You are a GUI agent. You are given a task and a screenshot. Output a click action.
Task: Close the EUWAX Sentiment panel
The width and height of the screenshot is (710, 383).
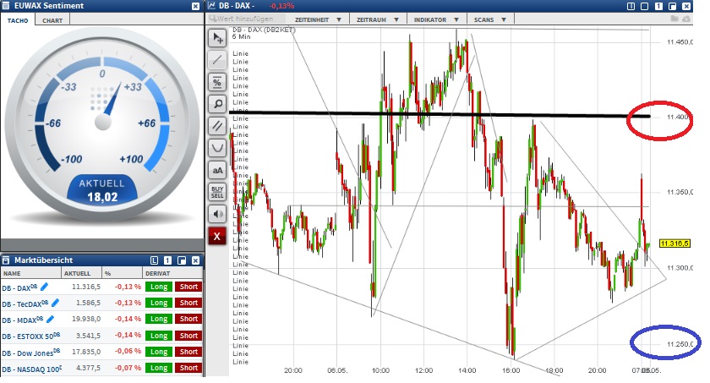coord(195,6)
